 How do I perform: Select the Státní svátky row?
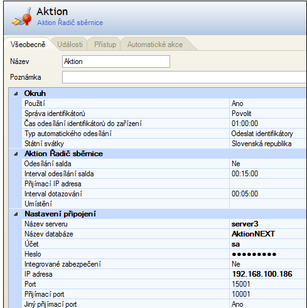tap(164, 144)
